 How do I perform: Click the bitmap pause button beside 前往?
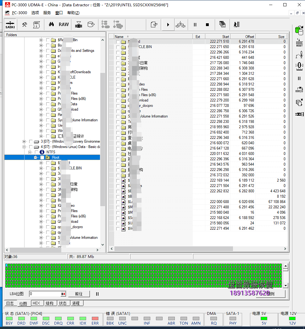click(97, 294)
